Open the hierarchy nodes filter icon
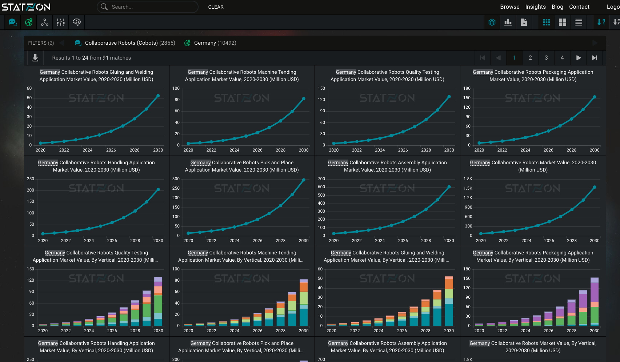Screen dimensions: 620x362 point(45,22)
